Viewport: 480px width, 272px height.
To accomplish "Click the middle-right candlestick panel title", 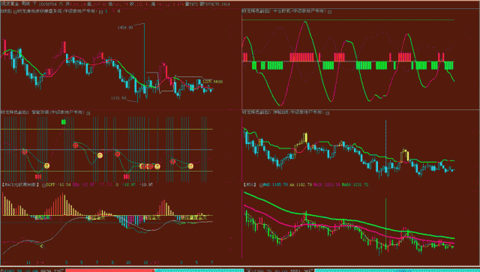I will [x=283, y=112].
